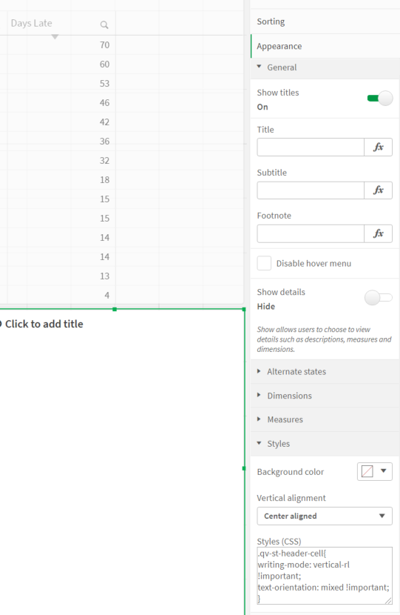Open the Sorting panel section
Viewport: 400px width, 615px height.
tap(325, 21)
